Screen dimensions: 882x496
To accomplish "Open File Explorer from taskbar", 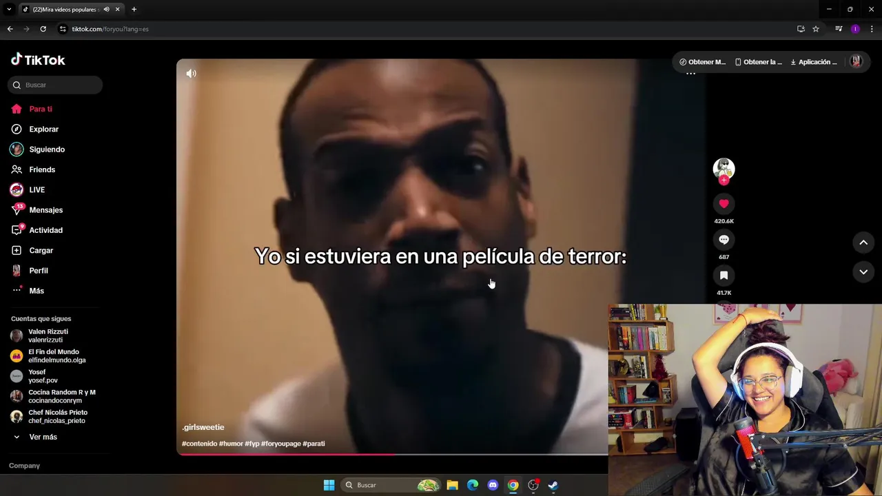I will [x=452, y=485].
